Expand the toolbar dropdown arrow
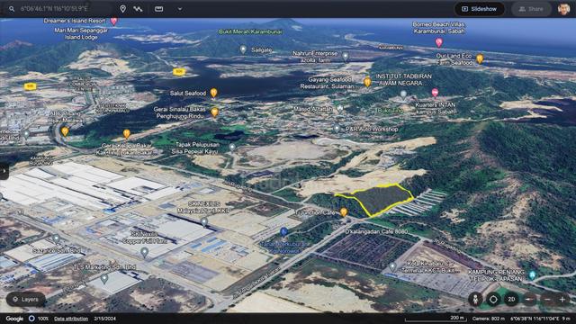576x324 pixels. (x=180, y=9)
